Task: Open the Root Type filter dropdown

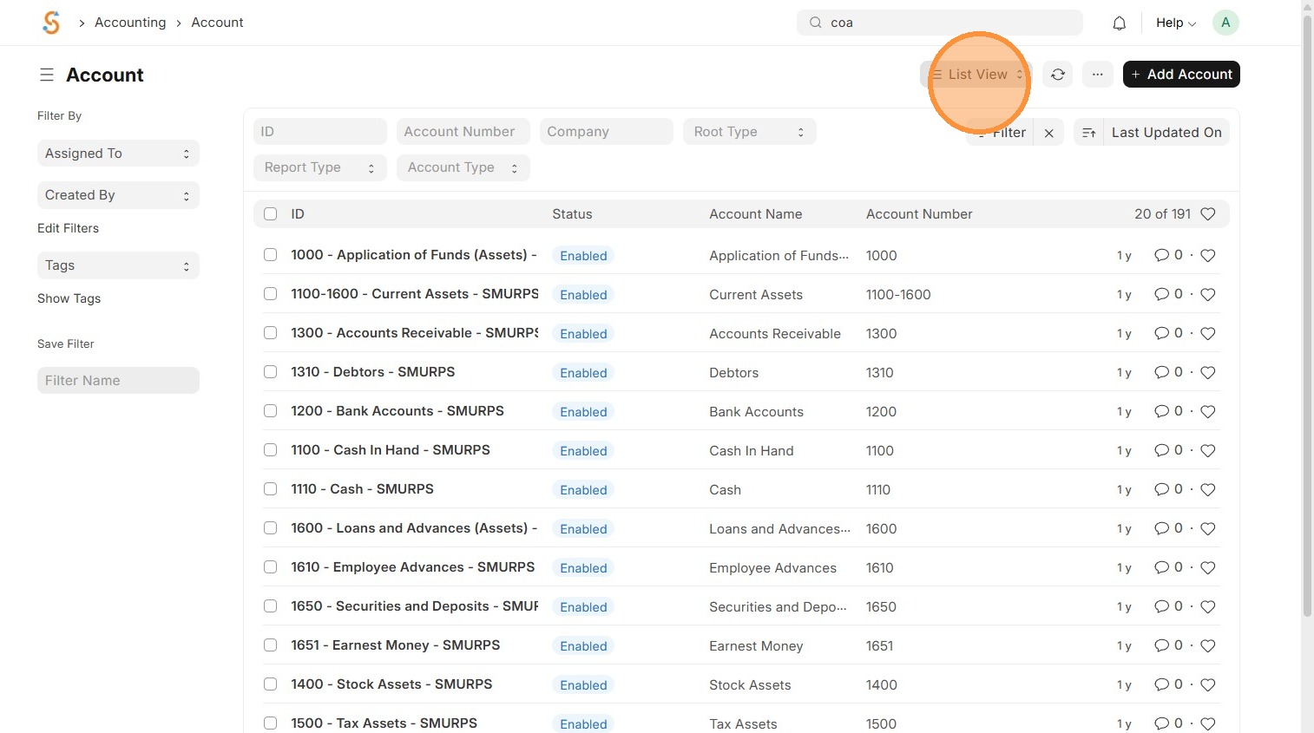Action: (x=749, y=132)
